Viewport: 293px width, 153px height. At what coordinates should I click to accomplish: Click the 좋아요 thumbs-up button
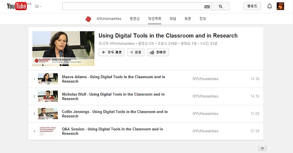point(158,52)
